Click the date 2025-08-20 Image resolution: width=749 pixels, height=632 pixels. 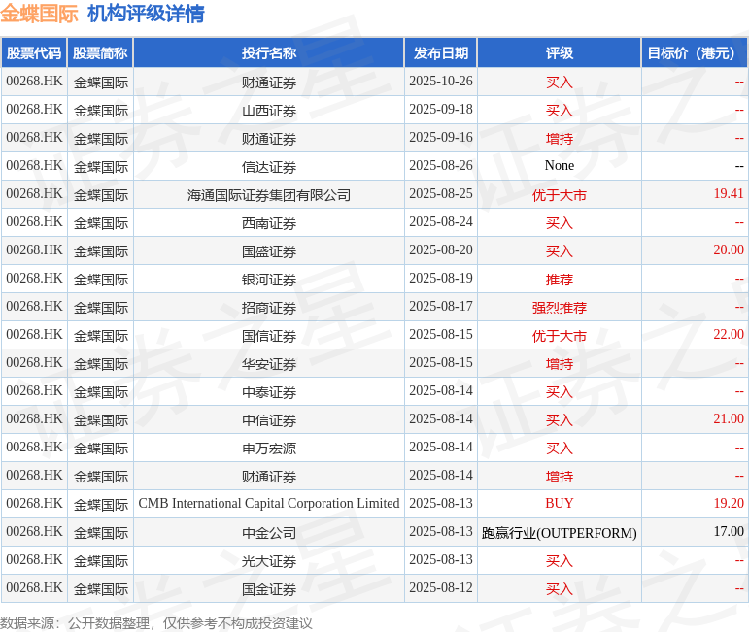click(441, 250)
